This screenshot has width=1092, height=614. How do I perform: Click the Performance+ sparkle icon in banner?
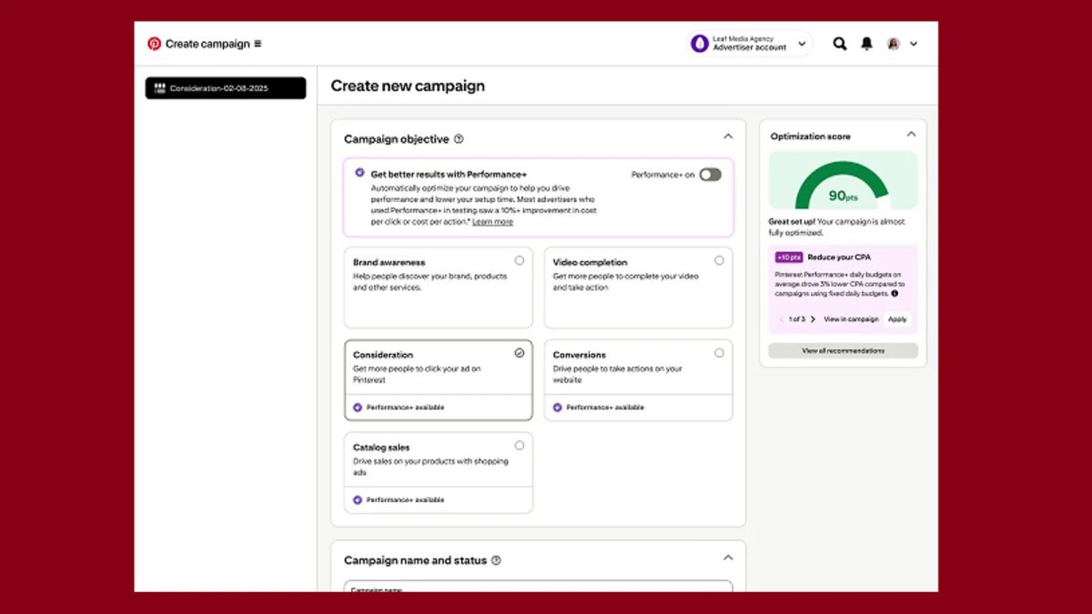[359, 172]
